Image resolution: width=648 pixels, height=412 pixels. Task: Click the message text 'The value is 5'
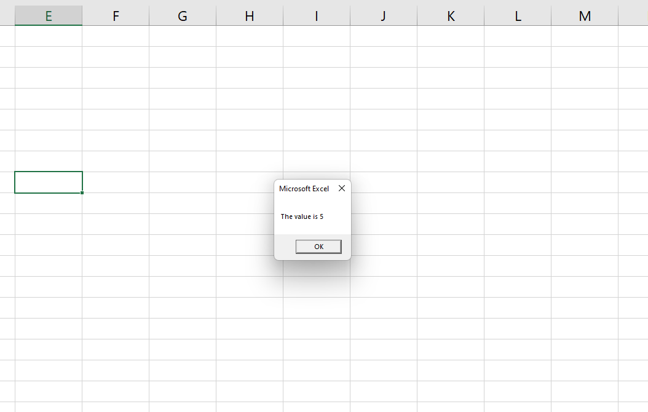point(302,216)
